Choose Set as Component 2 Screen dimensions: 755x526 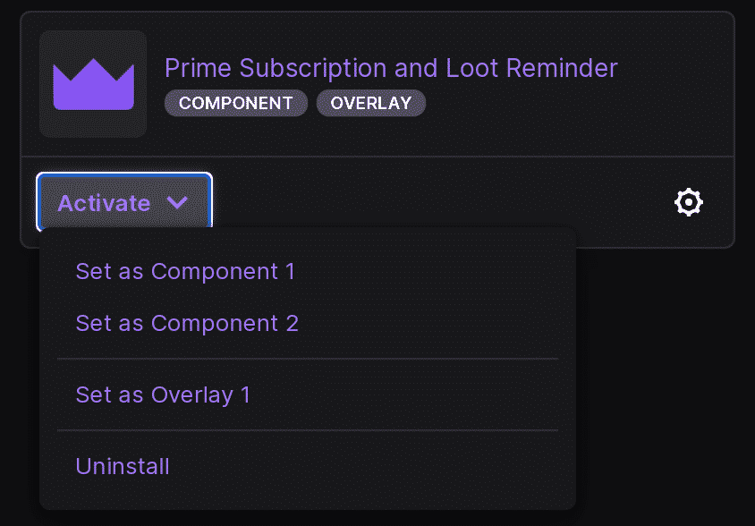[x=187, y=323]
